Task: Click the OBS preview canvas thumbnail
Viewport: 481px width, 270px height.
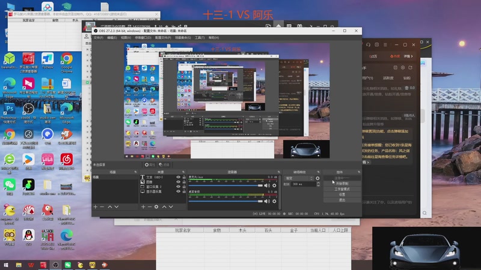Action: point(227,101)
